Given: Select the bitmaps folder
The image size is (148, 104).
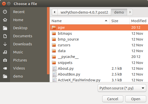Looking at the screenshot, I should 99,33.
